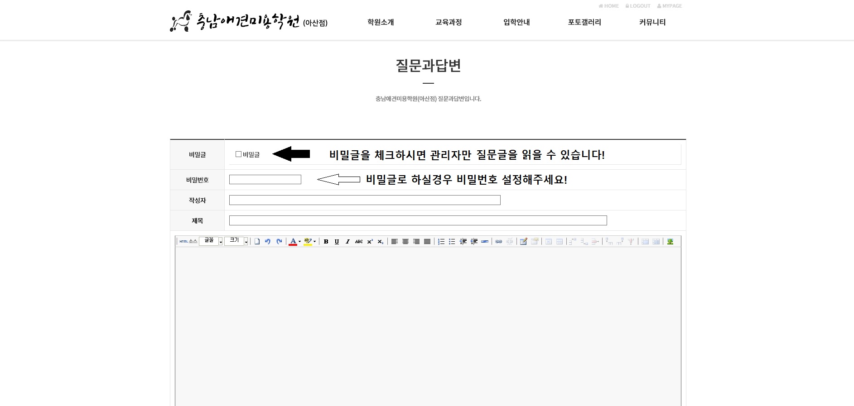854x406 pixels.
Task: Switch to HTML 소스 view
Action: point(188,241)
